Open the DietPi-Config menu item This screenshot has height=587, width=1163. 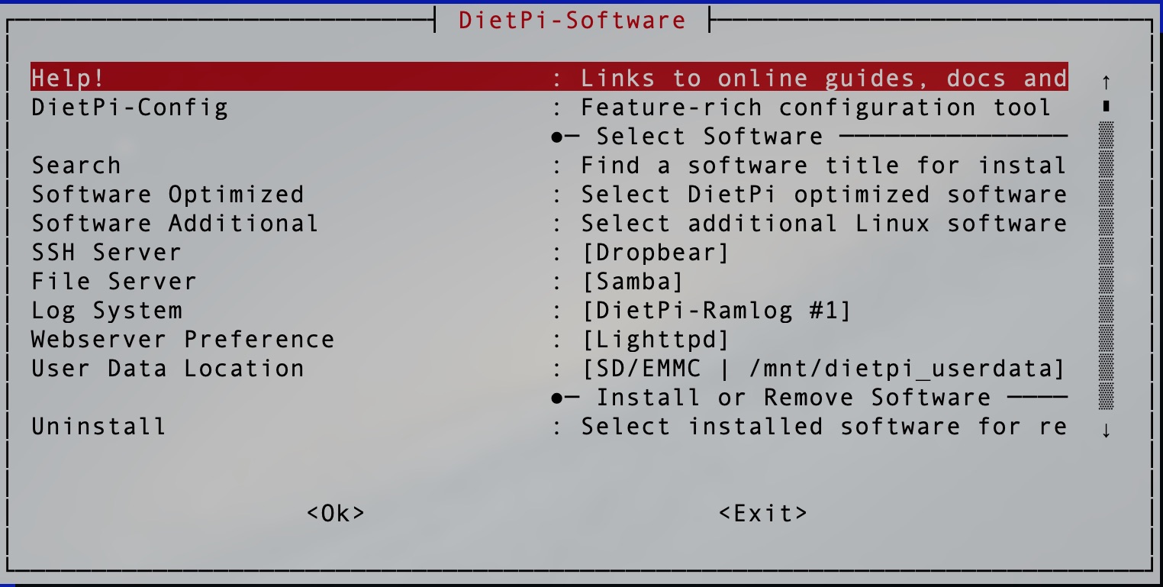[x=549, y=106]
